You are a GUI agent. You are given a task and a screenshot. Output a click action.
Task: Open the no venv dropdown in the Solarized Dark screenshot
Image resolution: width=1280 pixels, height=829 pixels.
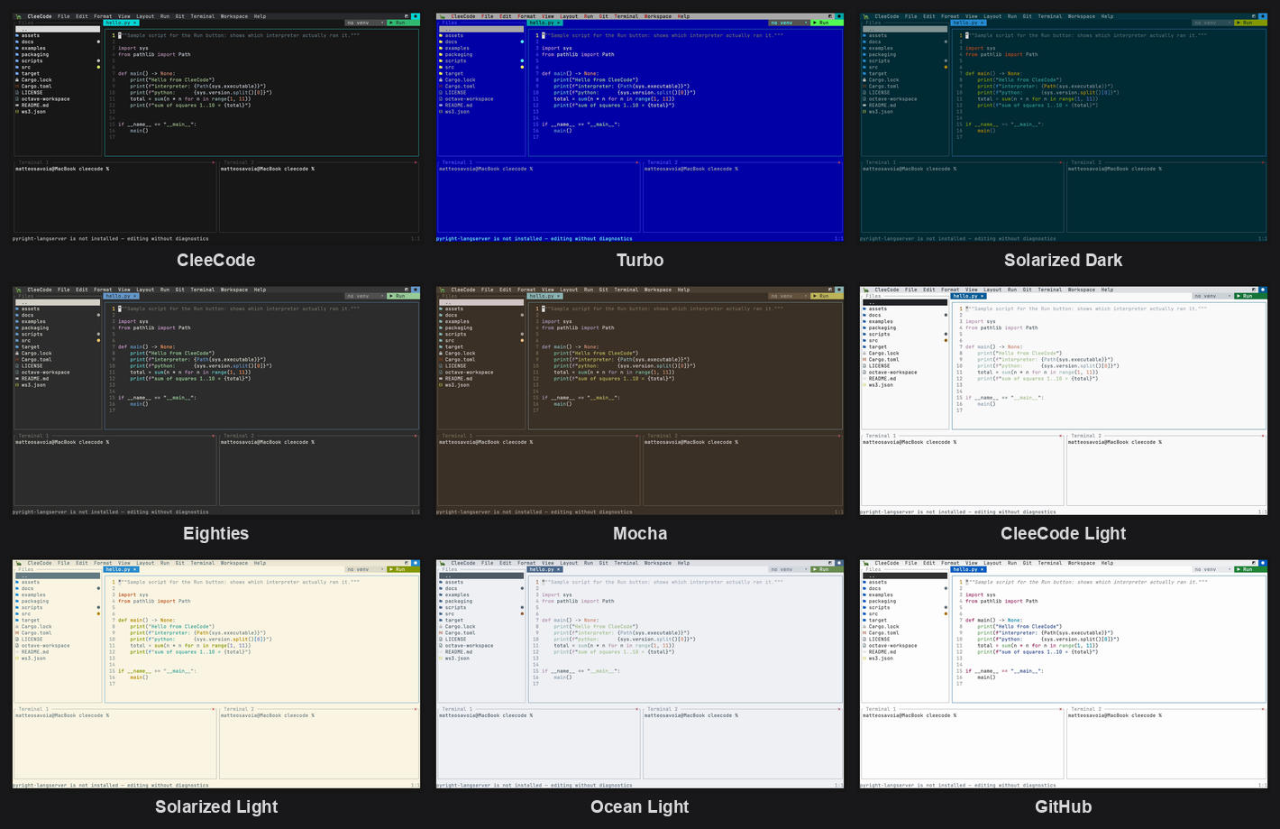(x=1213, y=23)
